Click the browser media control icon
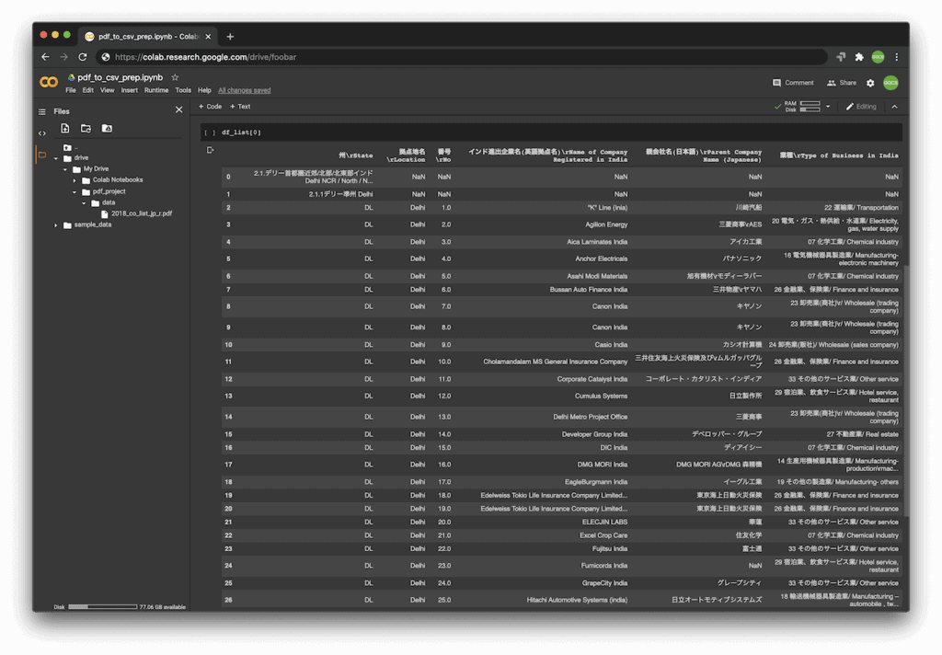This screenshot has height=655, width=942. point(841,57)
